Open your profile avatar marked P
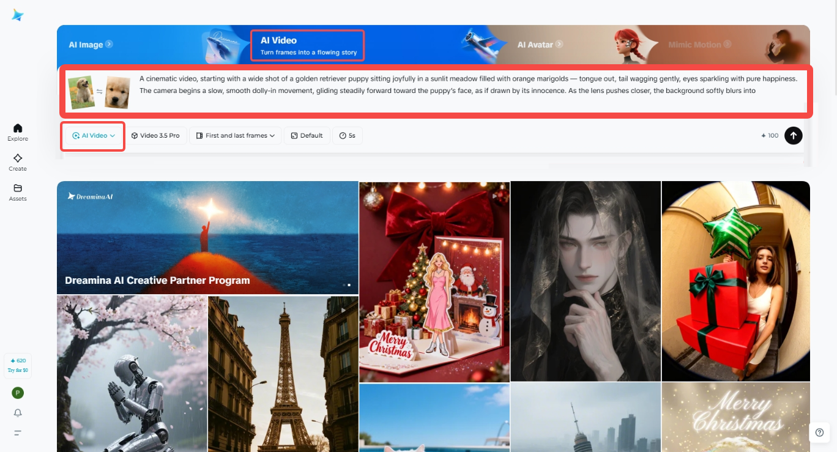This screenshot has height=452, width=837. click(17, 392)
